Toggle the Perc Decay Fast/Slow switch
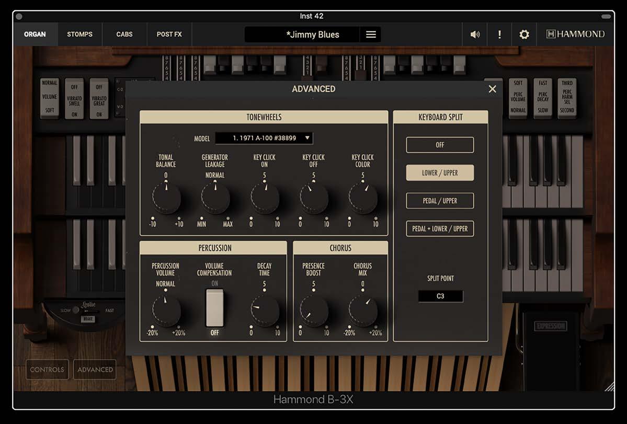627x424 pixels. 543,98
